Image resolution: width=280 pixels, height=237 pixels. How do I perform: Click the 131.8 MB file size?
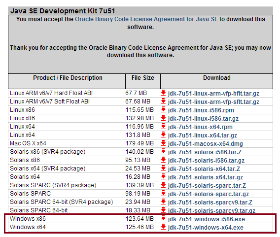[138, 135]
